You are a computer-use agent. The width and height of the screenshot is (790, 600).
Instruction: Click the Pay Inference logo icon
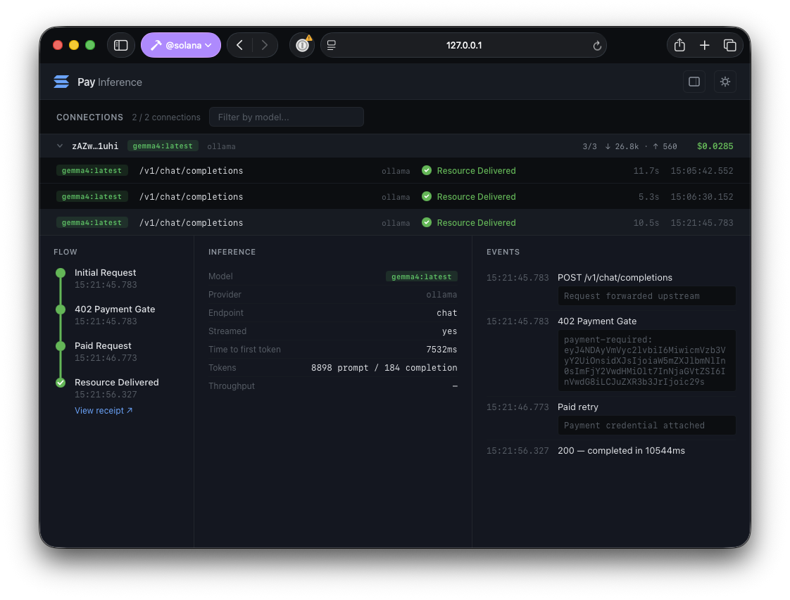click(61, 82)
